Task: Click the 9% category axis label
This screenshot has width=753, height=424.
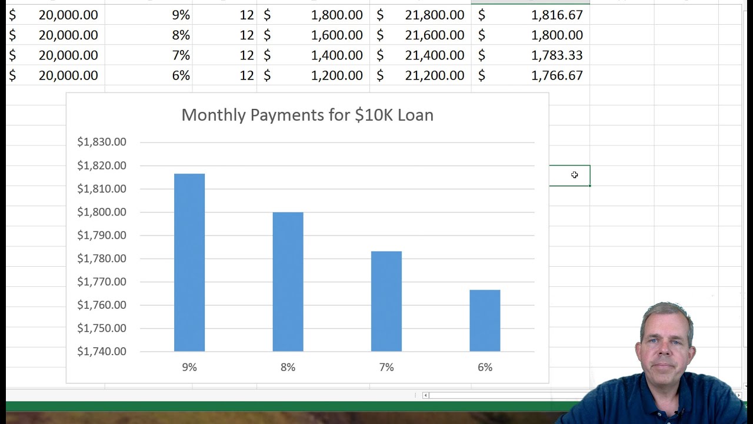Action: (189, 367)
